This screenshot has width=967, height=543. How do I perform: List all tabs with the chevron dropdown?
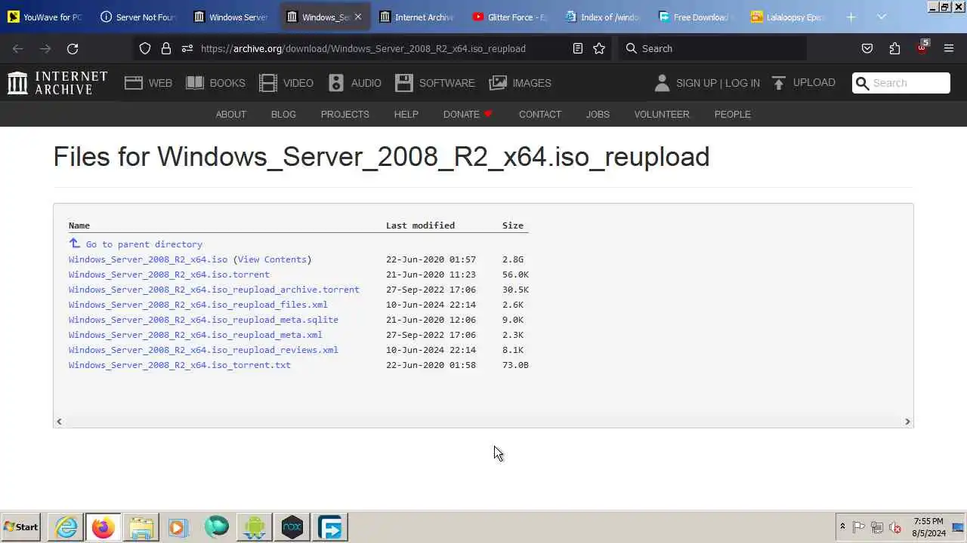click(x=882, y=17)
